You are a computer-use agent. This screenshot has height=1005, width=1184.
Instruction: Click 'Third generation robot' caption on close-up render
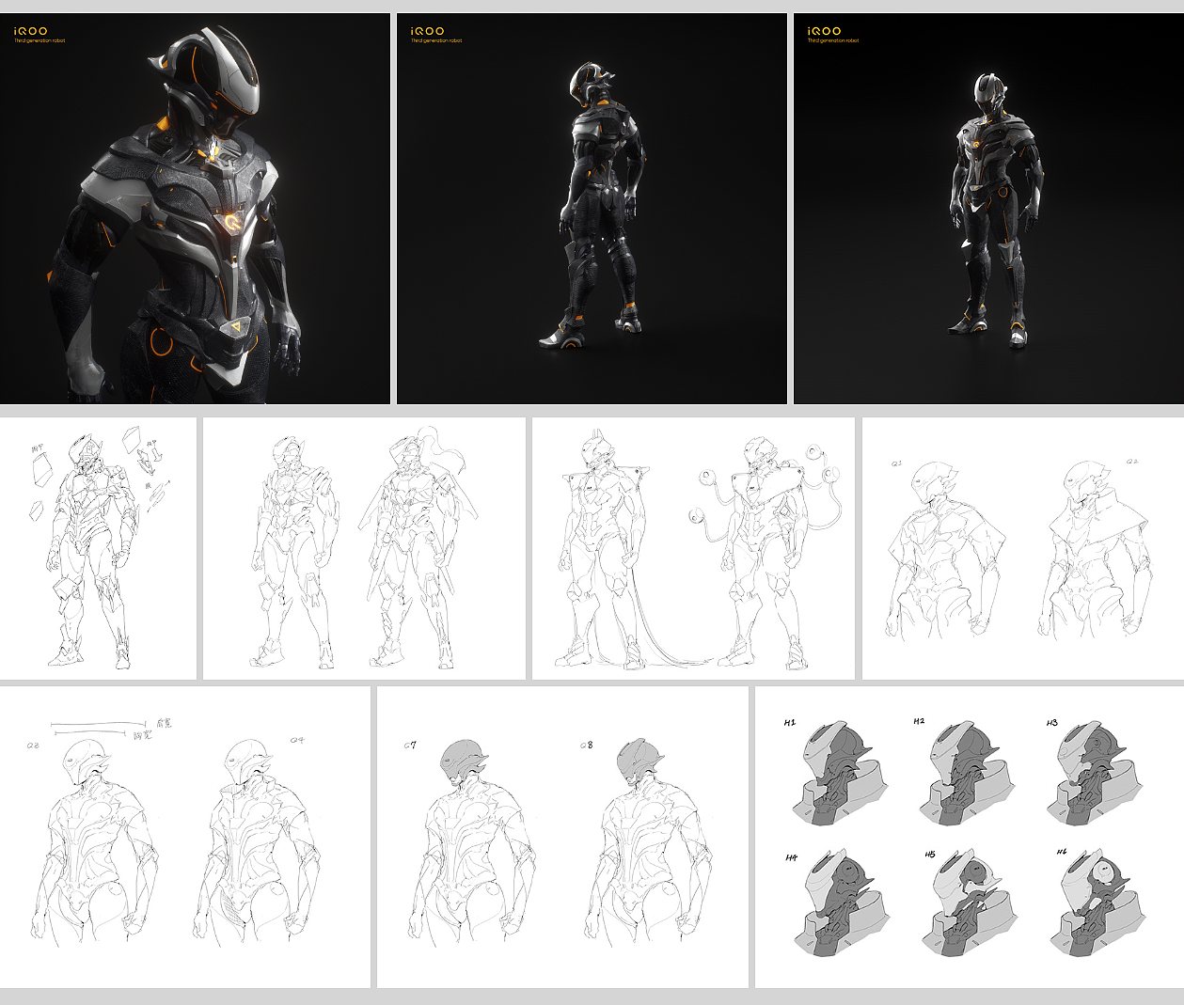39,40
